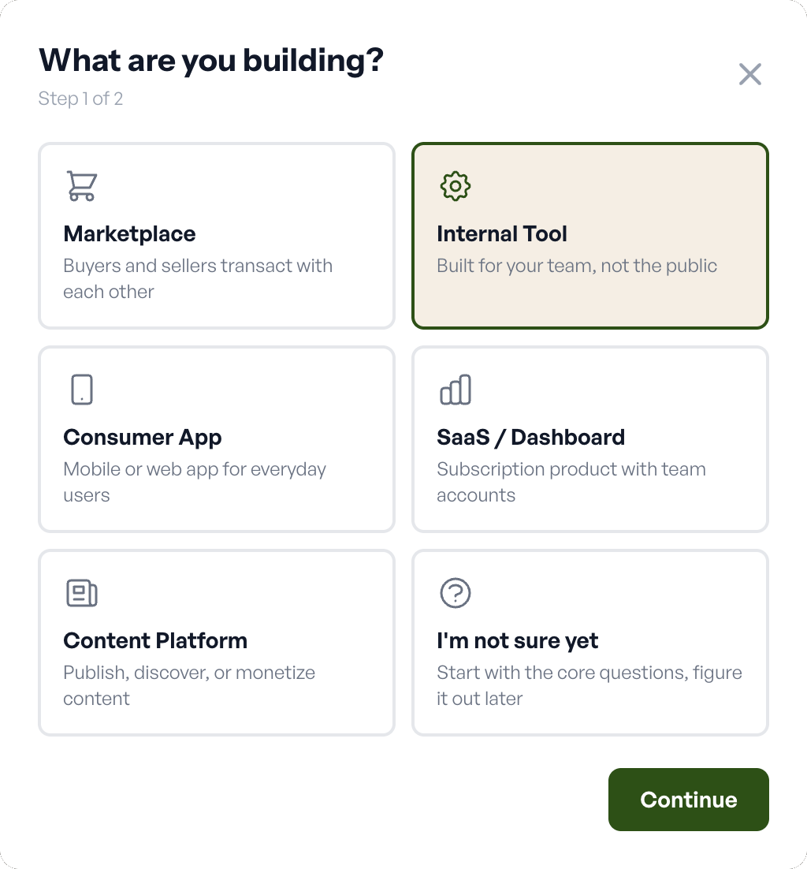Click the bar chart icon on SaaS / Dashboard card

click(x=455, y=389)
